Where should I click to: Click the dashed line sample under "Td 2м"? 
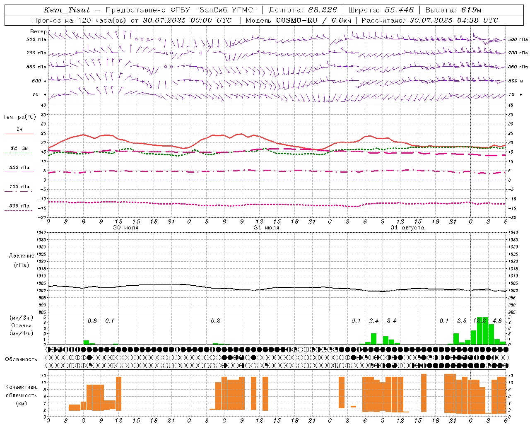[x=18, y=153]
